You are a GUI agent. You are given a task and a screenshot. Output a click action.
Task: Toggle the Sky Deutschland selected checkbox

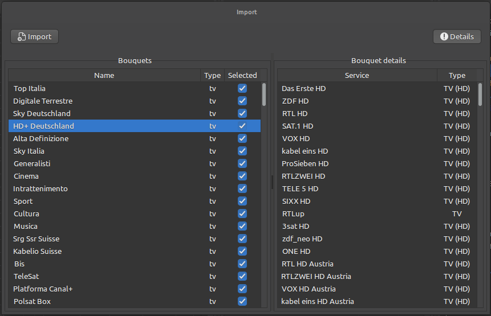tap(242, 113)
